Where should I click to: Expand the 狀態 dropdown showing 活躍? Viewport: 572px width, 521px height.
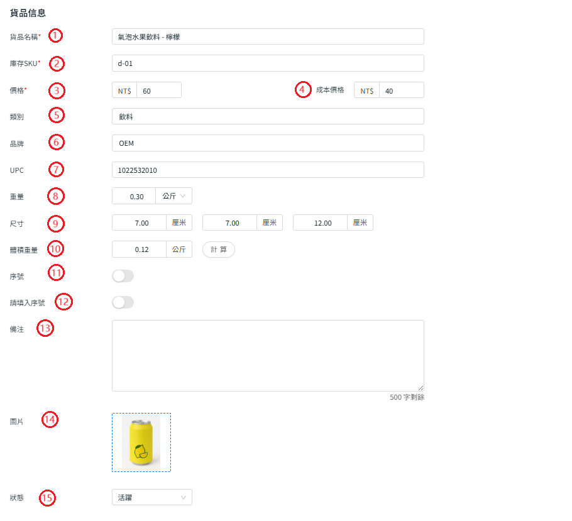(151, 497)
